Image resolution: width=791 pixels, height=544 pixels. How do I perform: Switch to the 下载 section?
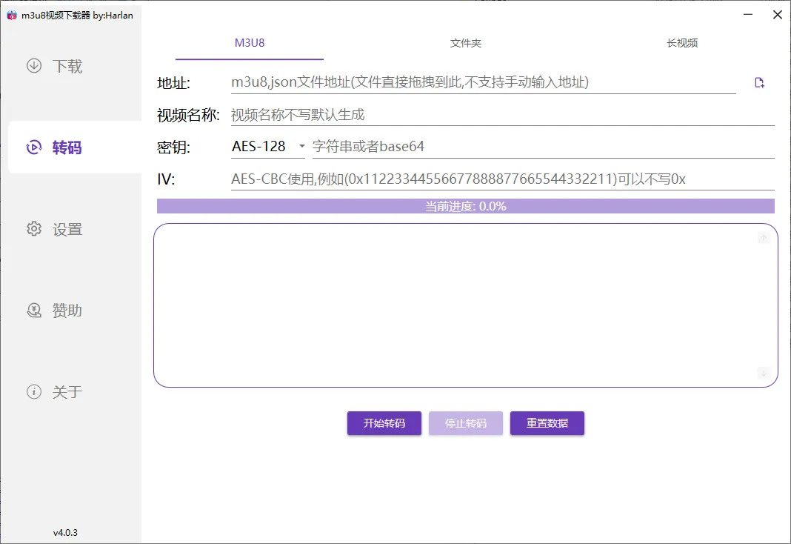tap(58, 66)
